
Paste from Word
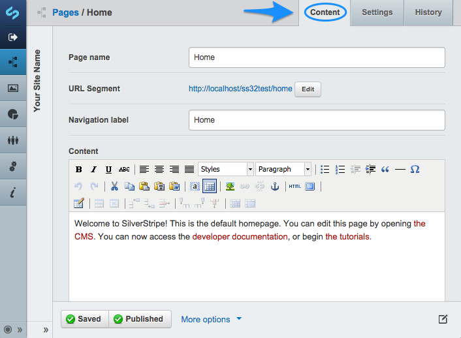tap(174, 187)
